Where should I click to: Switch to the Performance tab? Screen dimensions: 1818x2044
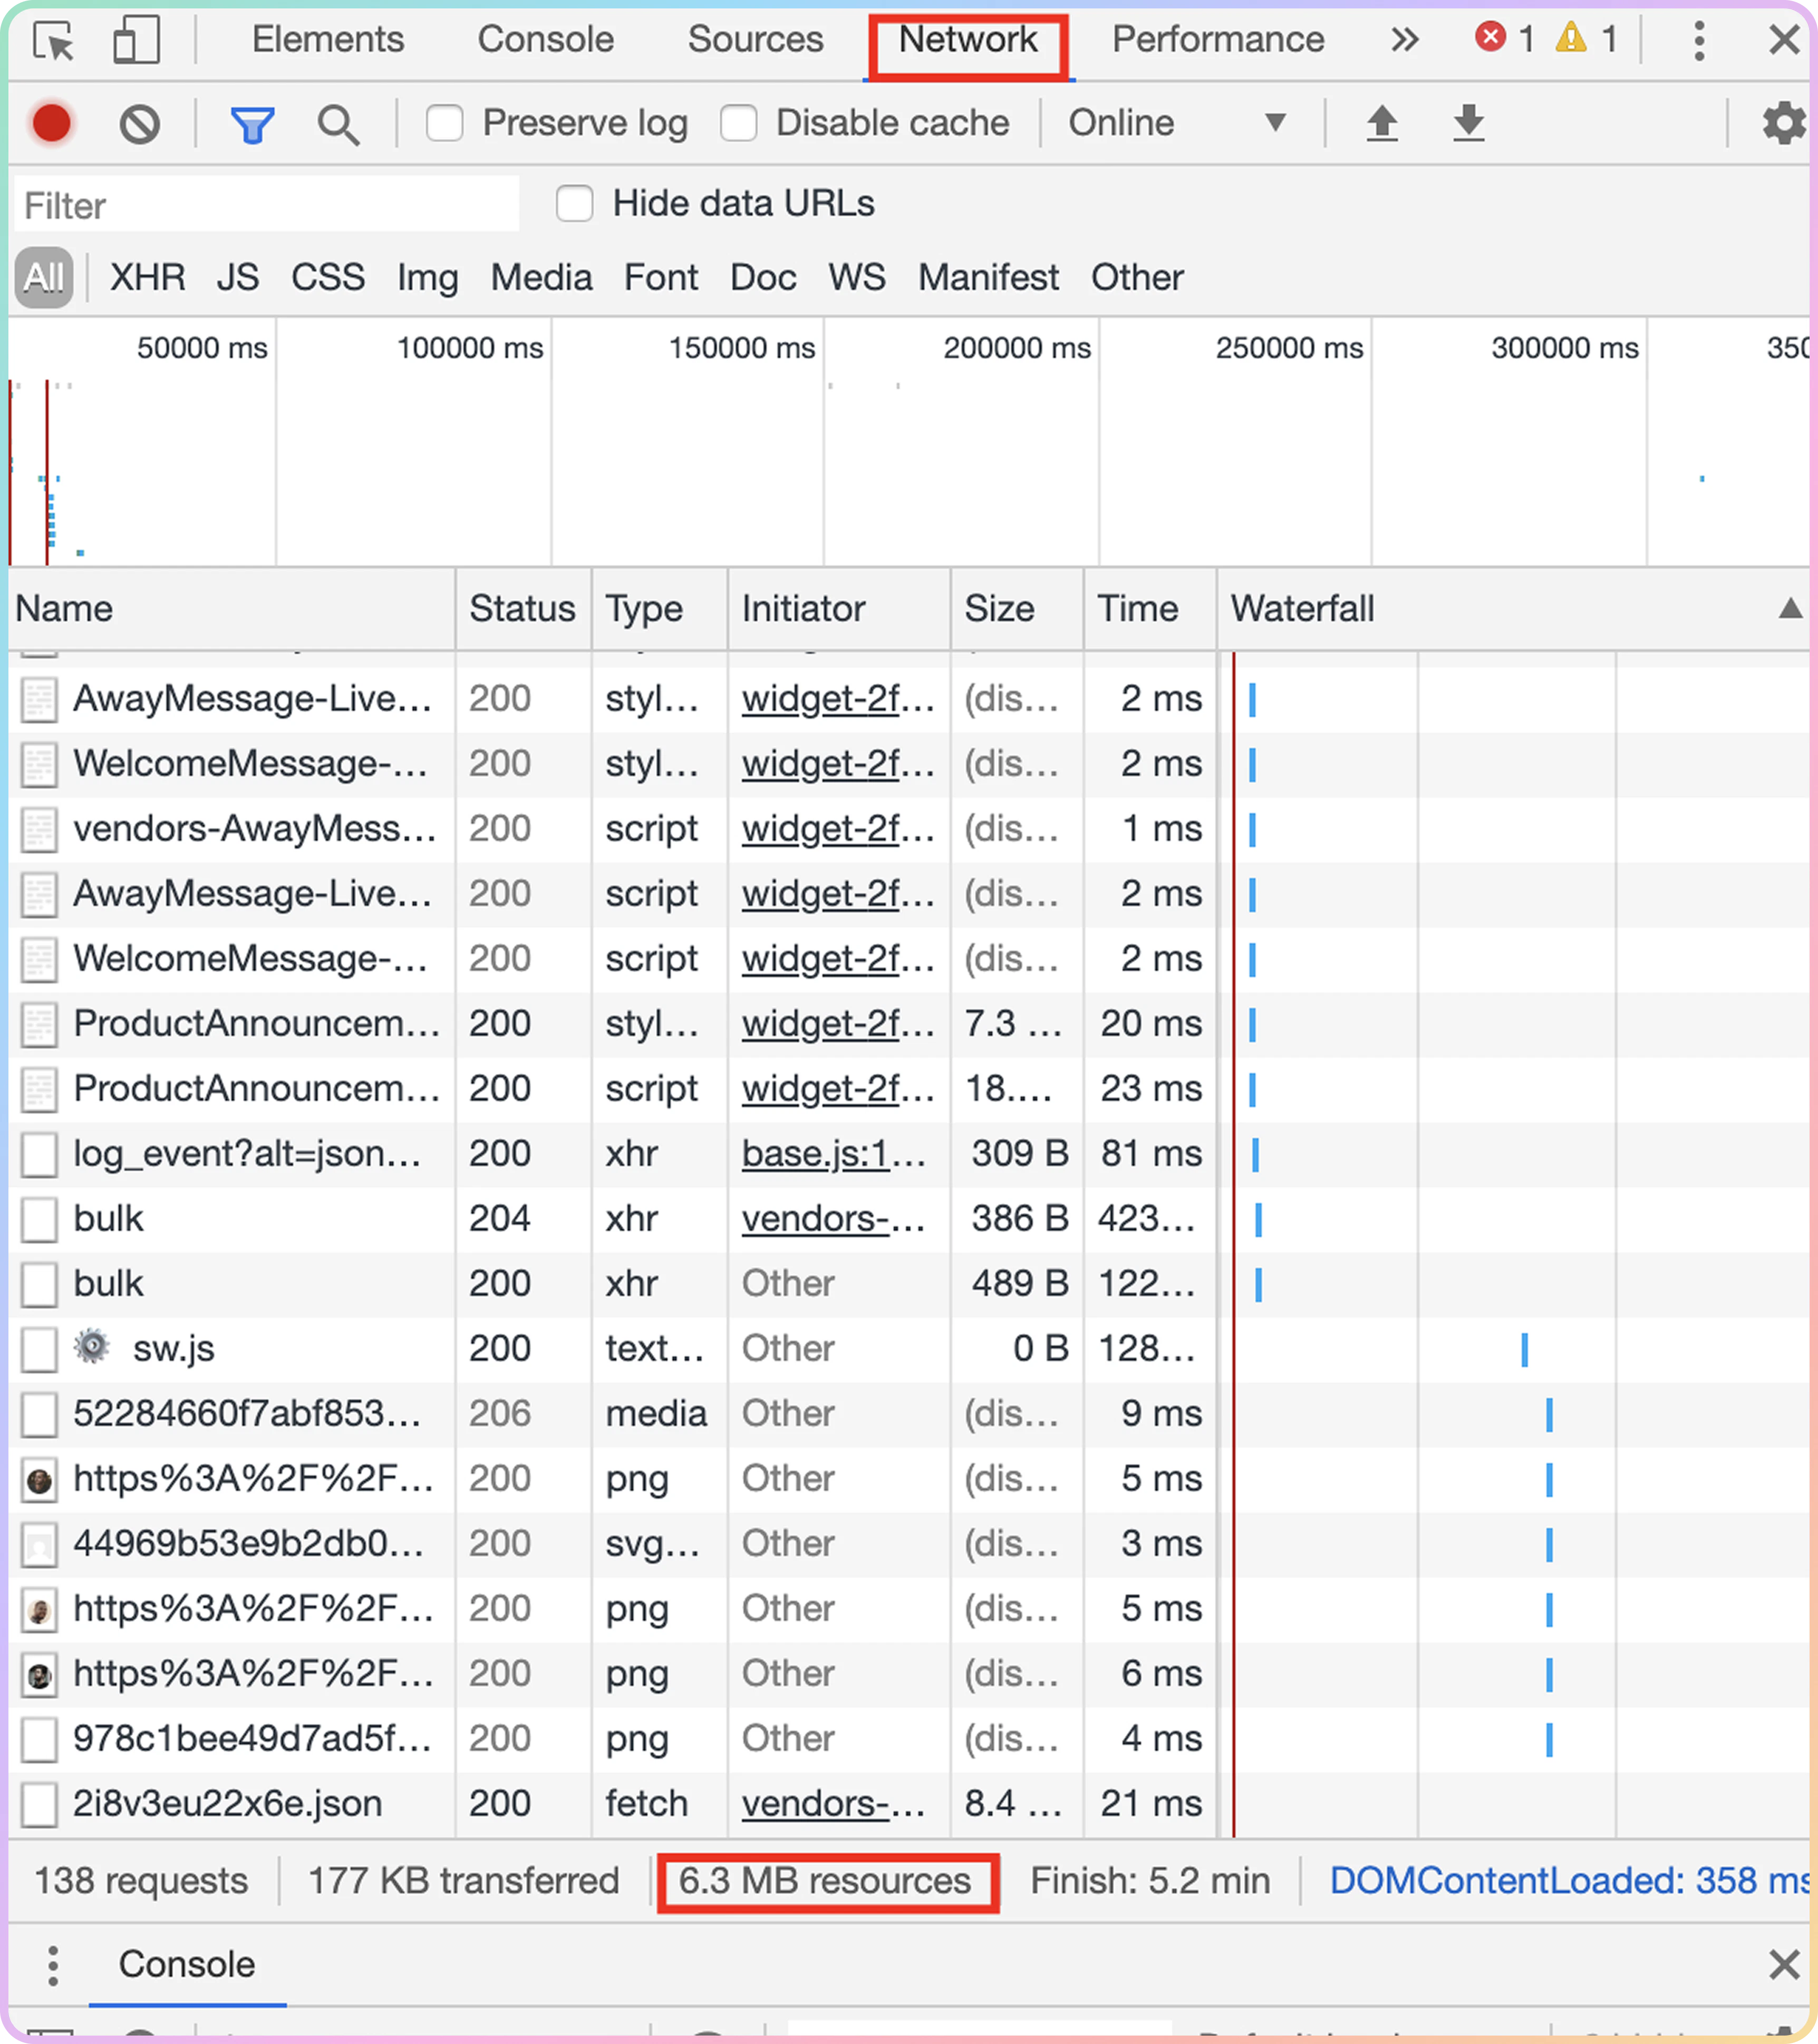(x=1217, y=40)
